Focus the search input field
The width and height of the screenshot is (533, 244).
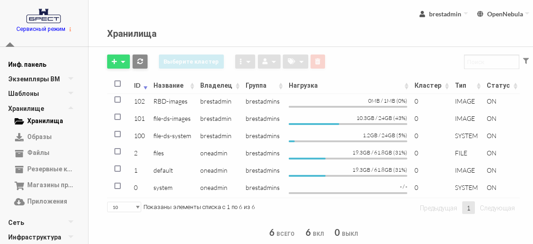(x=491, y=62)
